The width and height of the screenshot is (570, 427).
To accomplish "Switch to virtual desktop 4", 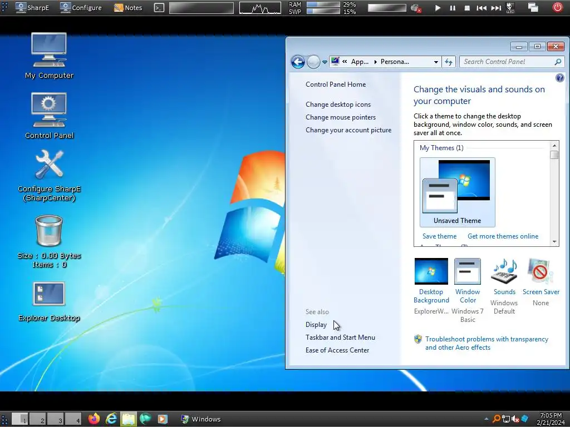I will coord(73,419).
